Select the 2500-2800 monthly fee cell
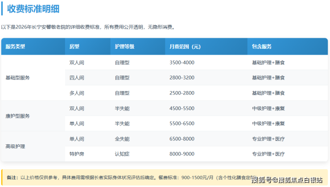The width and height of the screenshot is (330, 187). click(x=182, y=93)
